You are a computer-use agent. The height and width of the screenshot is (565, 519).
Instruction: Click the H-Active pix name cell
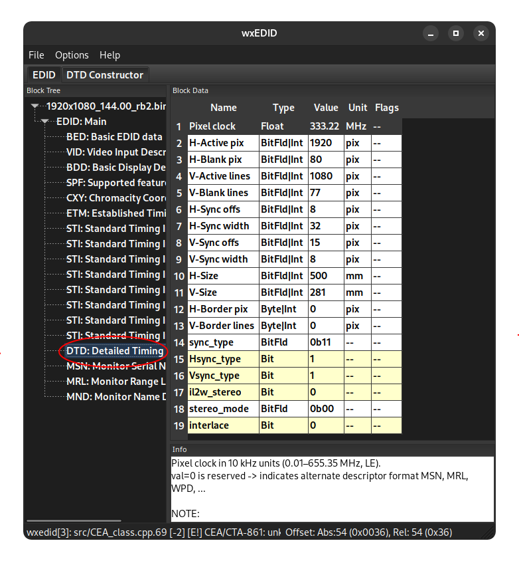pos(223,143)
